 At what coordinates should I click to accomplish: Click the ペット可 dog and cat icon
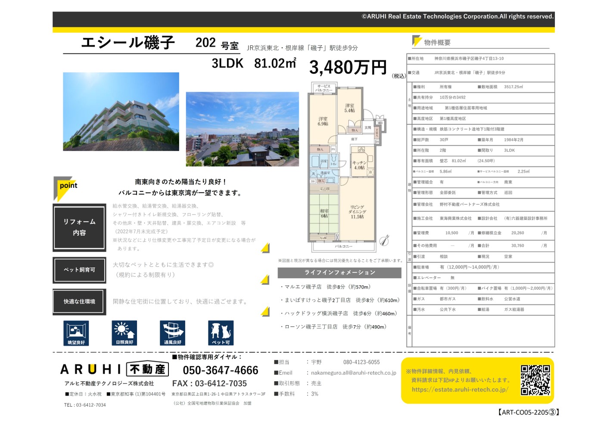coord(221,333)
